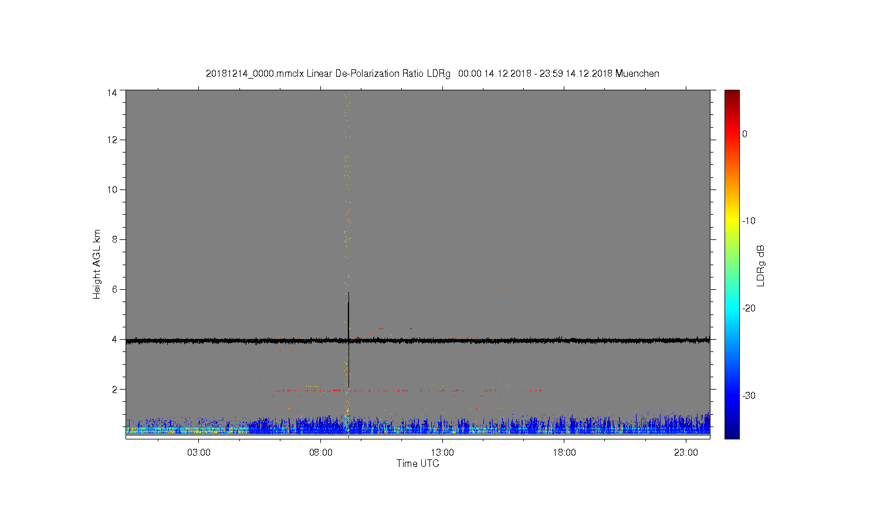The width and height of the screenshot is (880, 528).
Task: Click the 'Height AGL km' y-axis label
Action: point(97,264)
